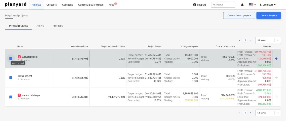
Task: Click the Name column header
Action: [x=20, y=46]
